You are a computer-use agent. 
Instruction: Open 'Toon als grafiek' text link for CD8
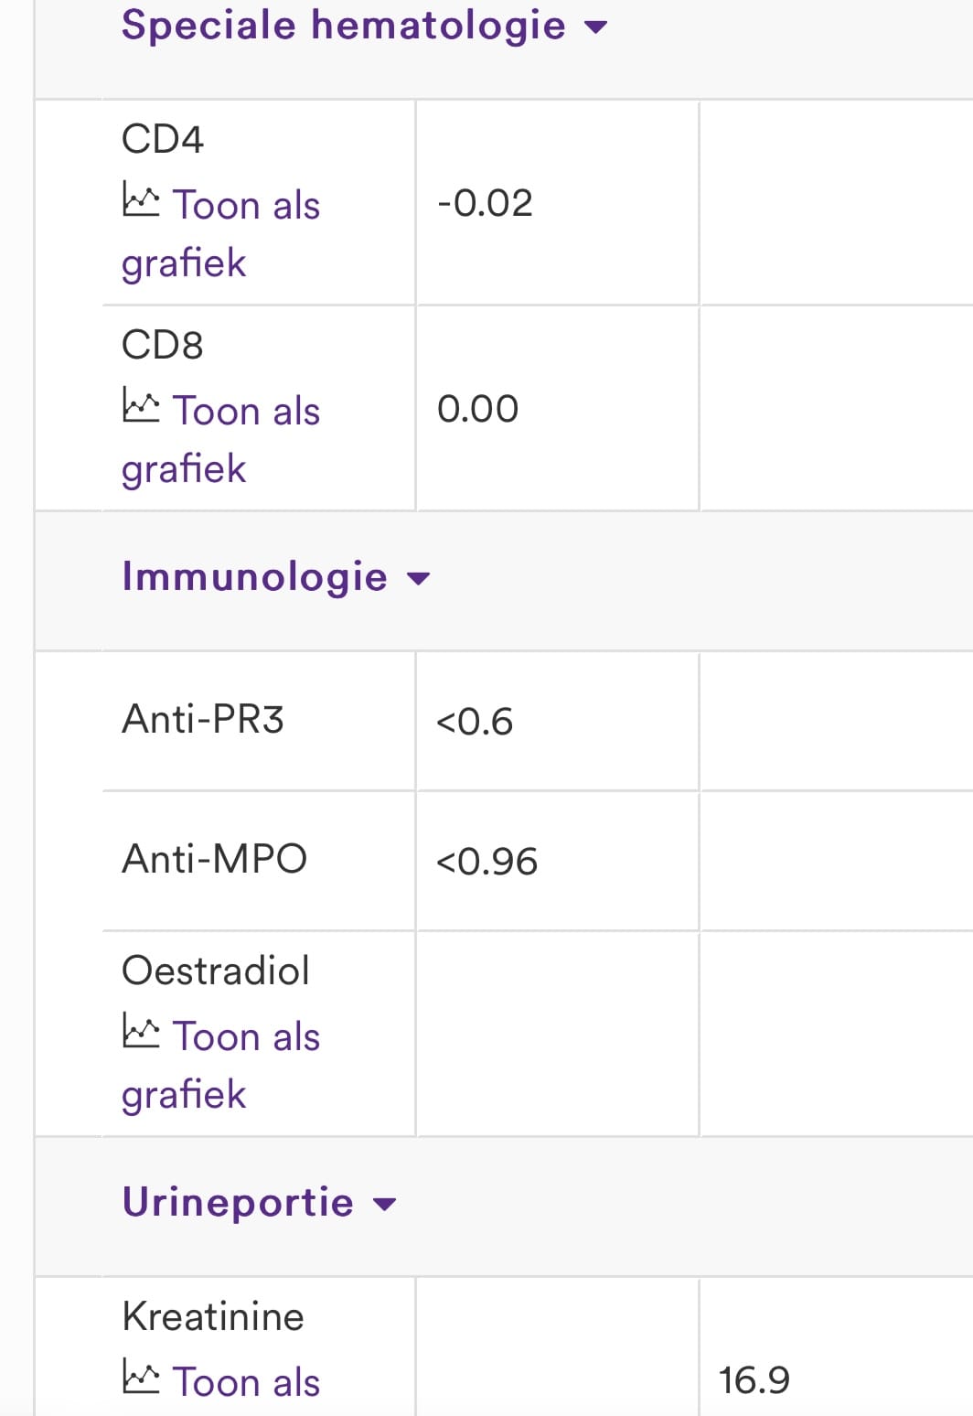[220, 439]
